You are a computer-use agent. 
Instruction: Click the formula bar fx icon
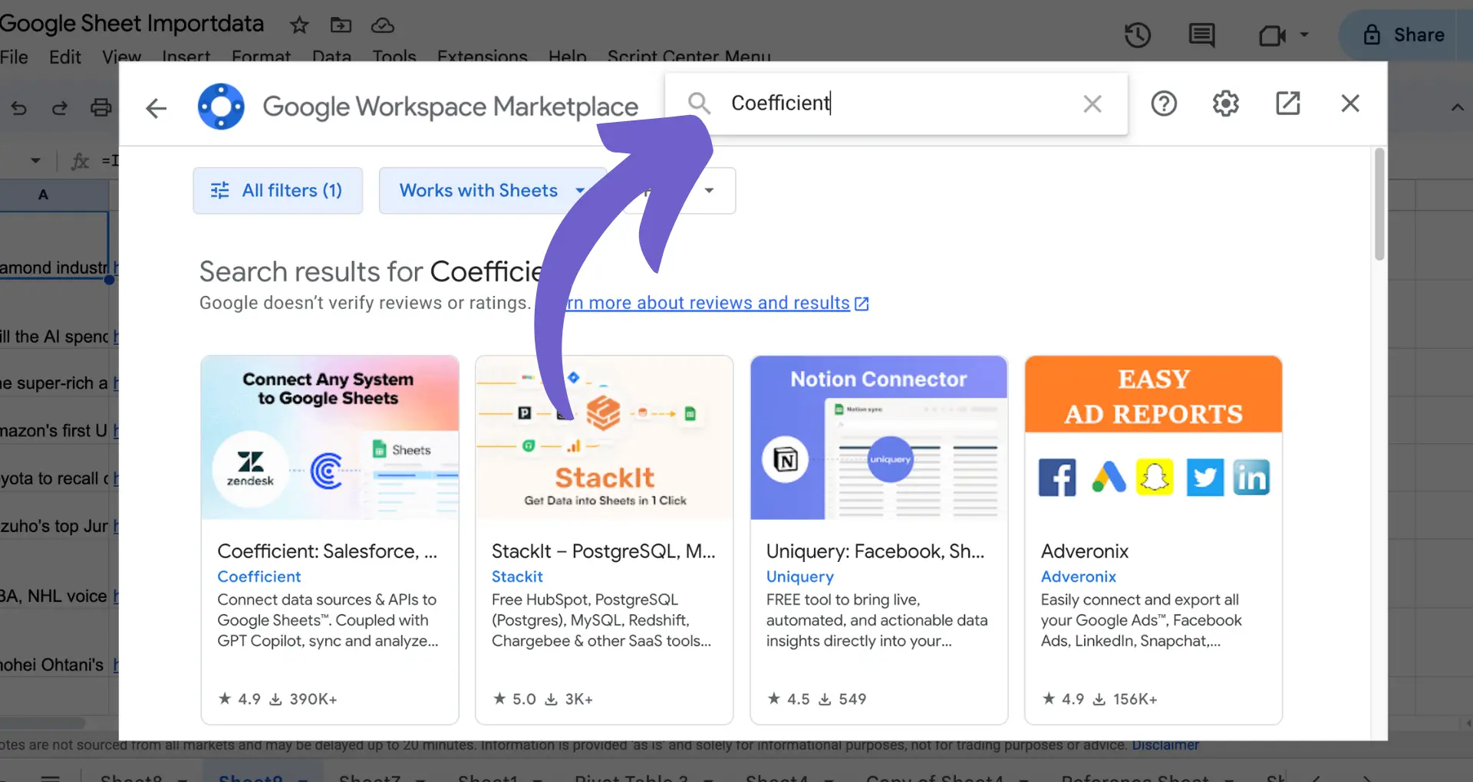pyautogui.click(x=80, y=161)
